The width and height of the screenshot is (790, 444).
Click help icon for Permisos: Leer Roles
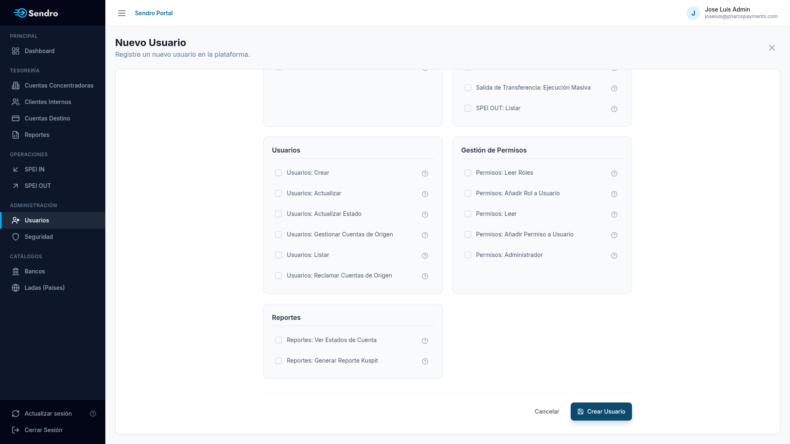point(614,173)
